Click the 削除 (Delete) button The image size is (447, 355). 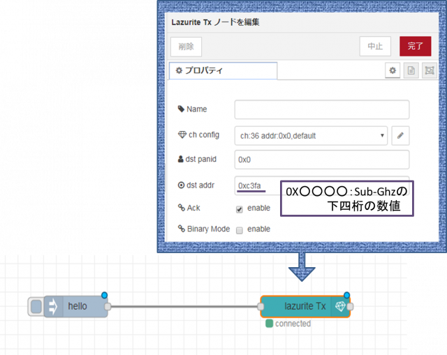coord(186,47)
